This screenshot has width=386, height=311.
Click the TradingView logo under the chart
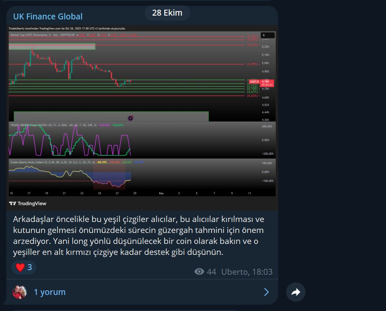coord(27,203)
